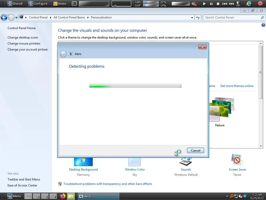Click Personalization breadcrumb
The image size is (266, 200).
tap(101, 17)
